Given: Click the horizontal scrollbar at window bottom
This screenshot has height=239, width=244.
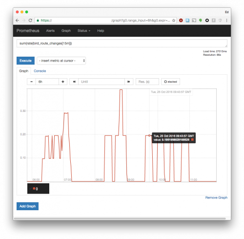Looking at the screenshot, I should coord(120,218).
